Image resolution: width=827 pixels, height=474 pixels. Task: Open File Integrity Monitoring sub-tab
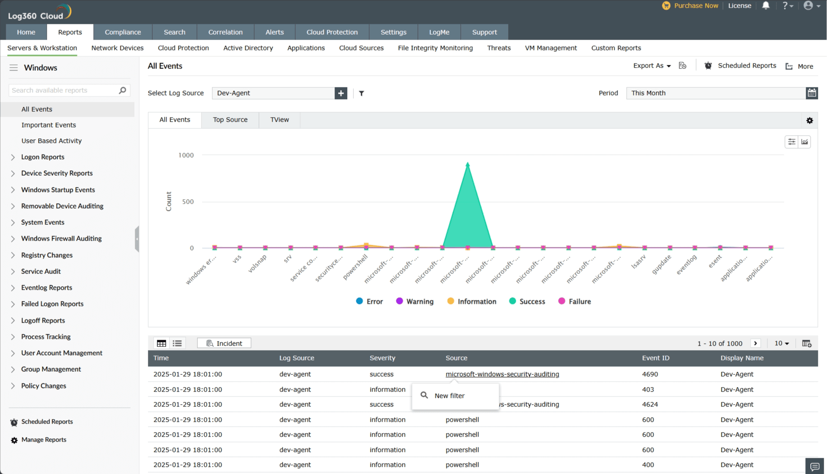tap(435, 48)
